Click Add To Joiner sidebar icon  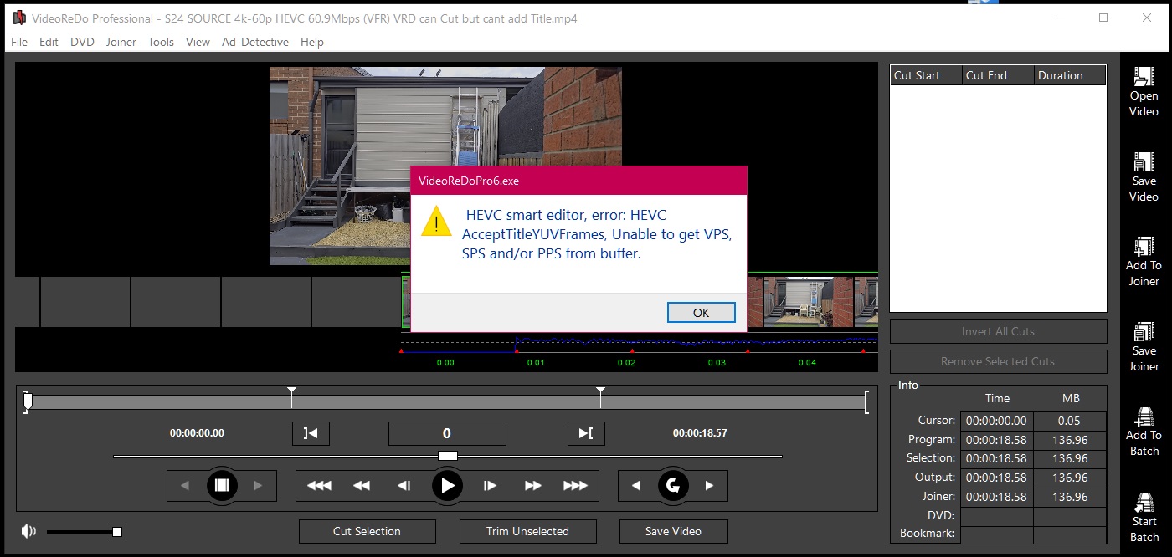tap(1144, 246)
